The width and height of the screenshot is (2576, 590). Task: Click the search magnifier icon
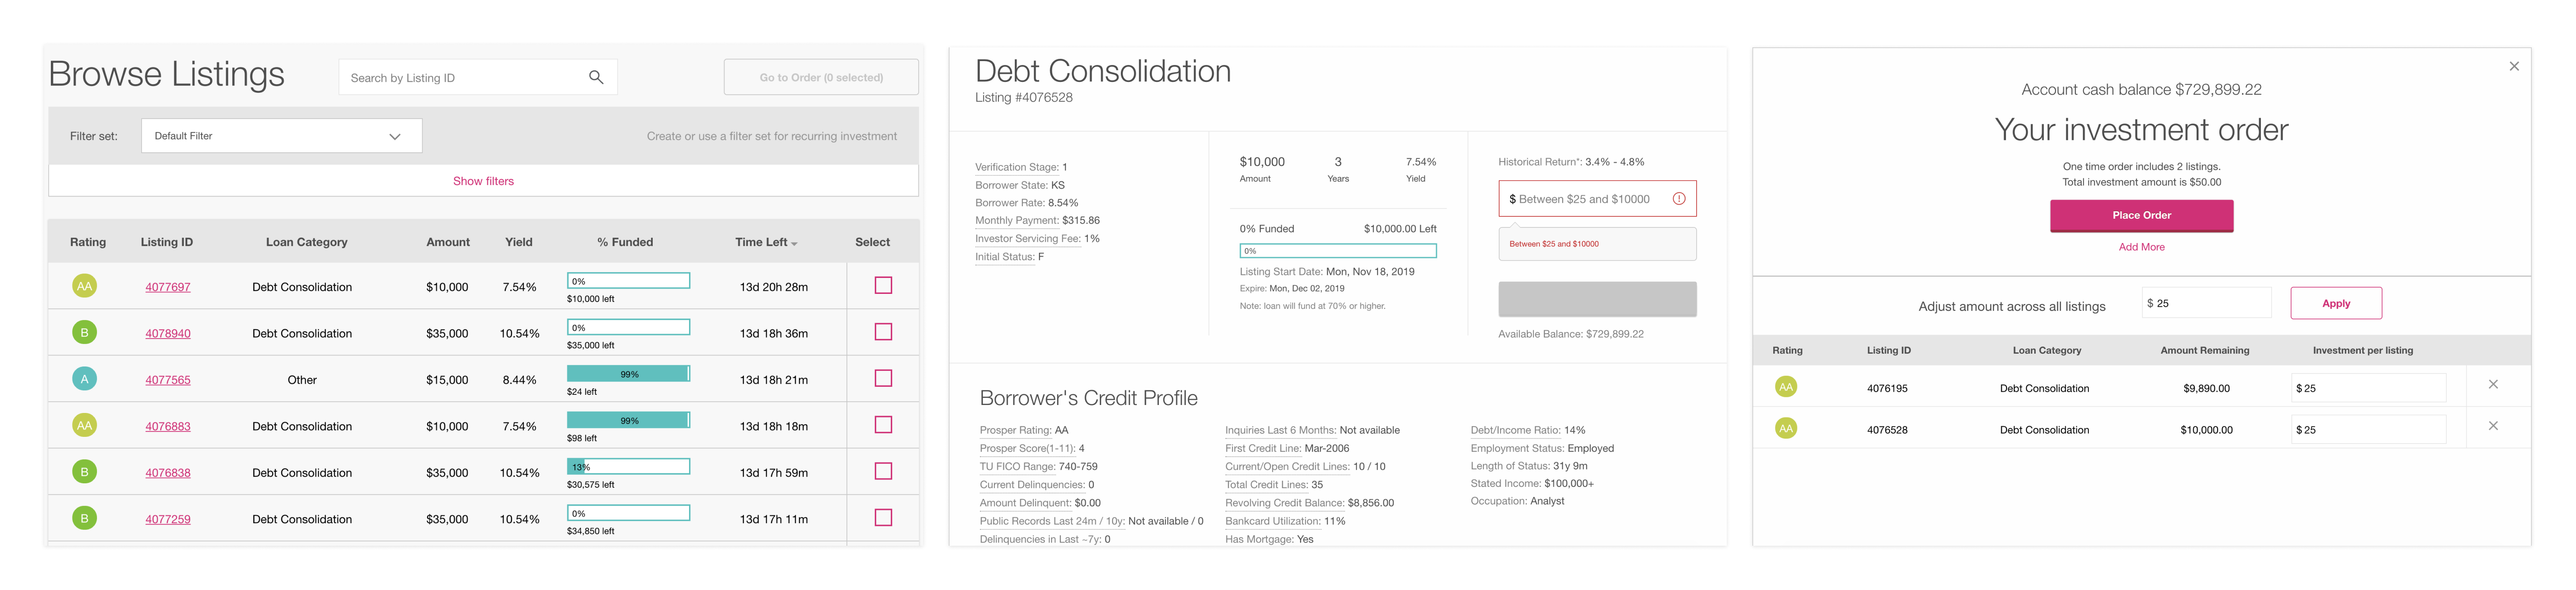(596, 77)
